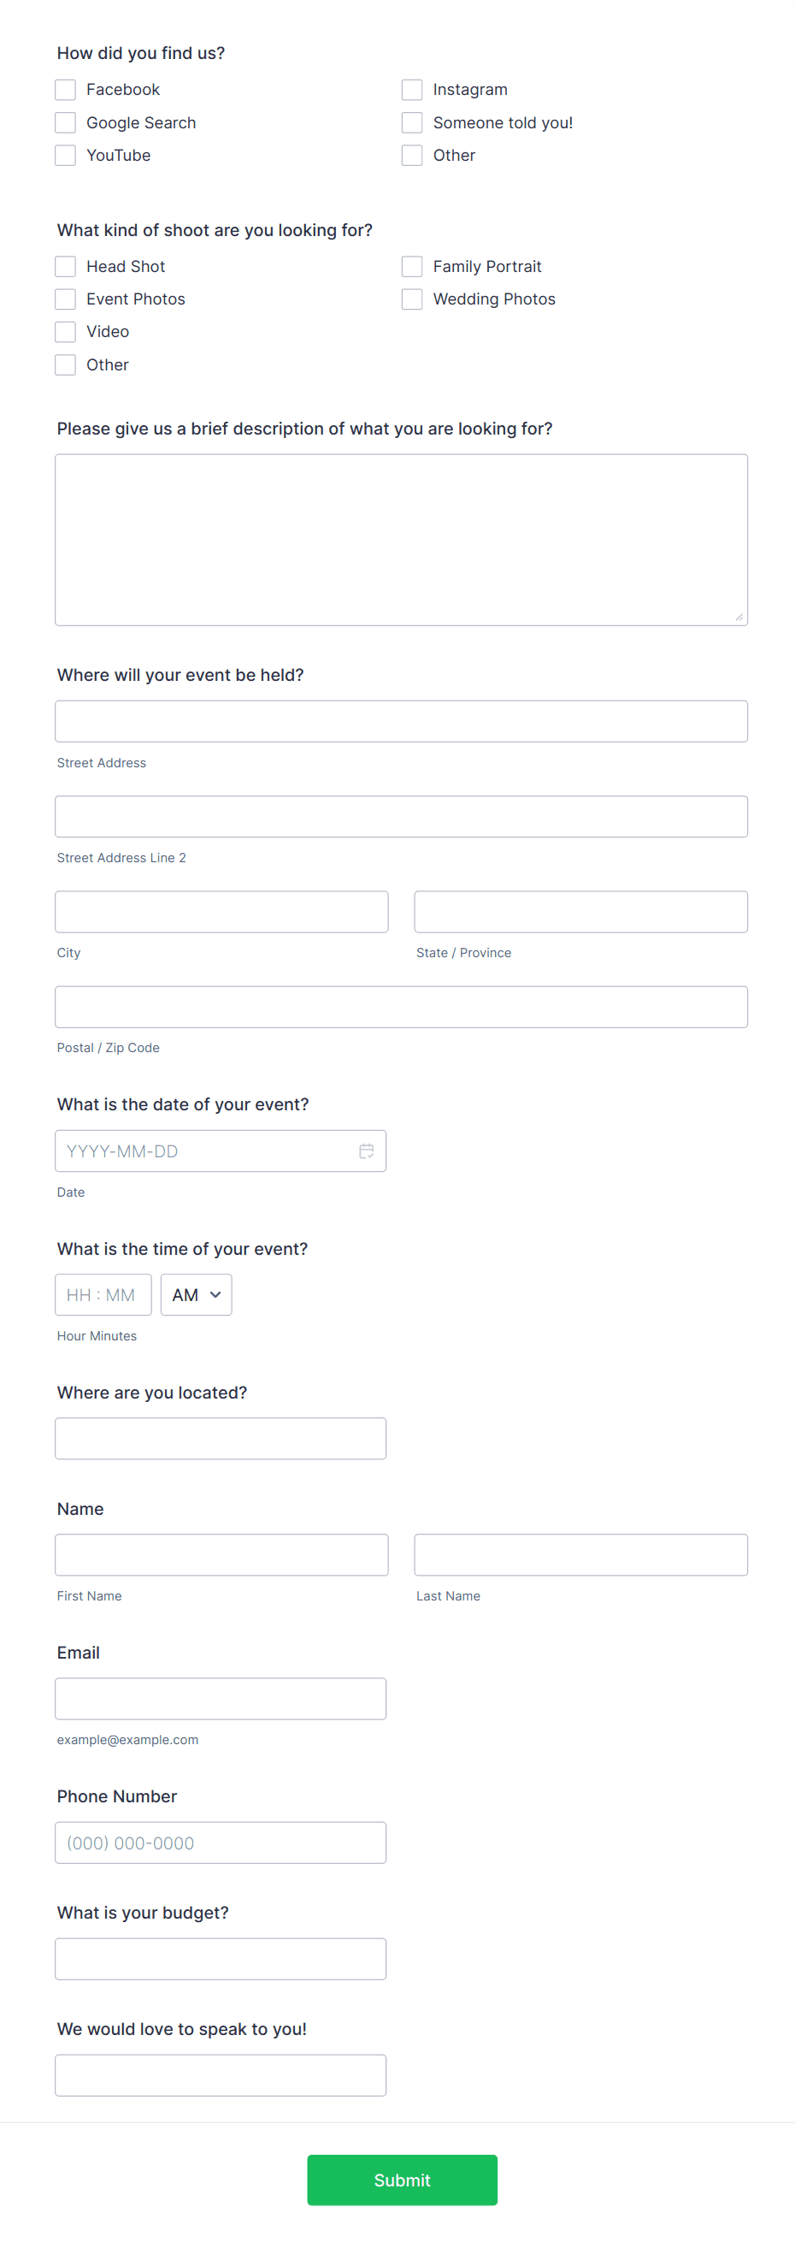Check the Instagram checkbox

click(x=411, y=89)
